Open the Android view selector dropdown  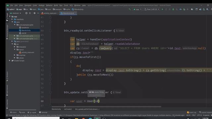[16, 13]
